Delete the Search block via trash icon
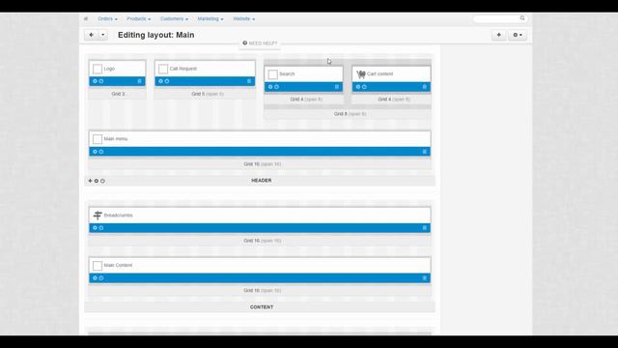618x348 pixels. (x=337, y=87)
